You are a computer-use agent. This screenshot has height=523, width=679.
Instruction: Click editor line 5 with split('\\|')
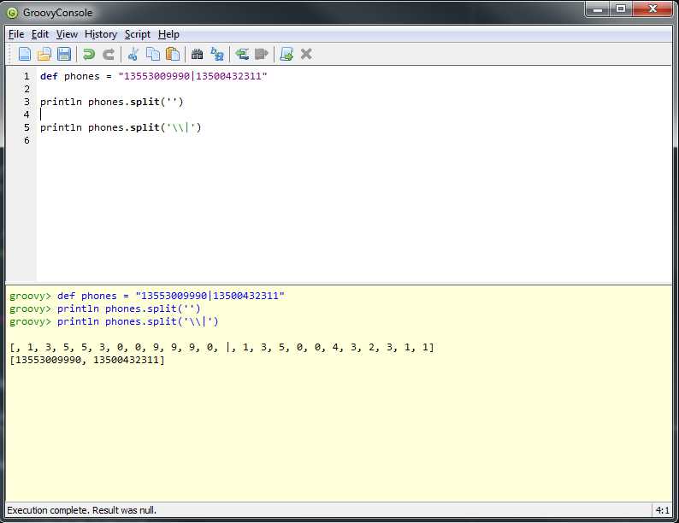(121, 127)
